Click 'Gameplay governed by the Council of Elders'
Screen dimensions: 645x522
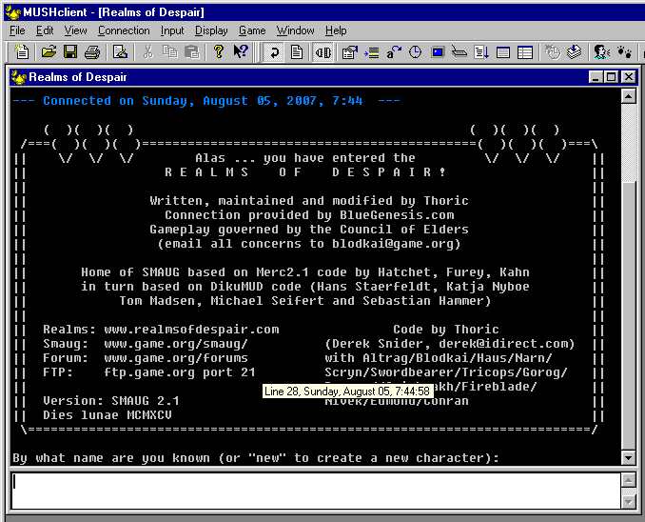[x=309, y=230]
